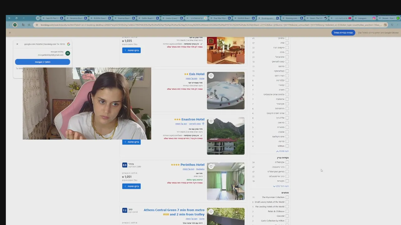This screenshot has height=225, width=401.
Task: Click Perinthos Hotel price 1,051
Action: click(x=127, y=177)
